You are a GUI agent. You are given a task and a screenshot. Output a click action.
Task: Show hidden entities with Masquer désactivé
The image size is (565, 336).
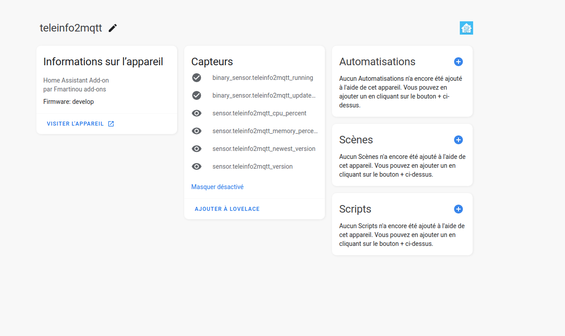click(x=217, y=187)
